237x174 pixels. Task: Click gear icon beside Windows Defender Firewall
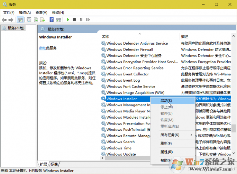[x=103, y=49]
